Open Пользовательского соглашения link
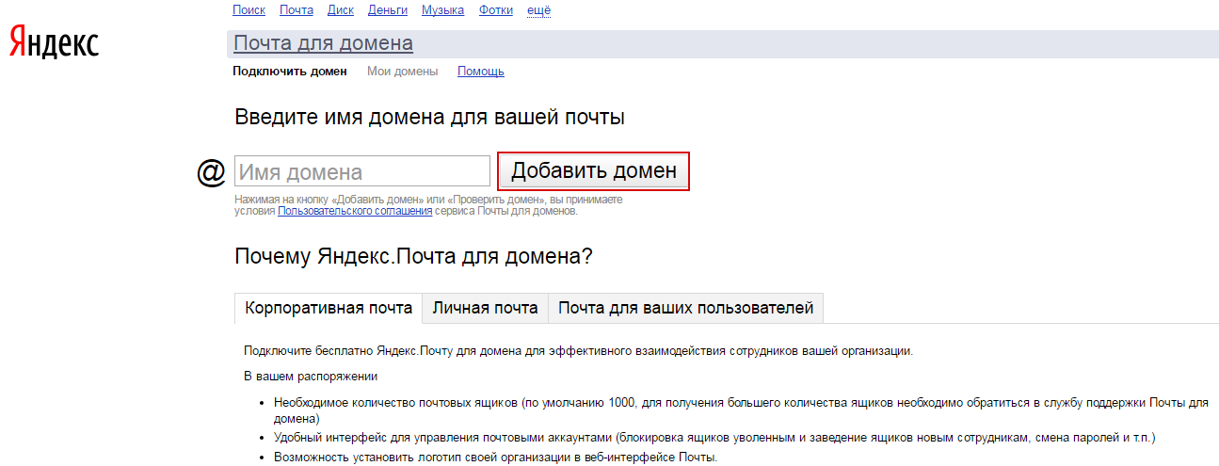This screenshot has height=466, width=1219. click(355, 211)
